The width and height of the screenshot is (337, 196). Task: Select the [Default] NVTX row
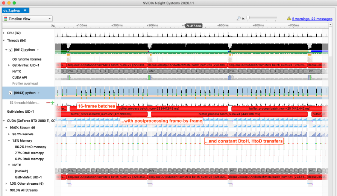(21, 171)
